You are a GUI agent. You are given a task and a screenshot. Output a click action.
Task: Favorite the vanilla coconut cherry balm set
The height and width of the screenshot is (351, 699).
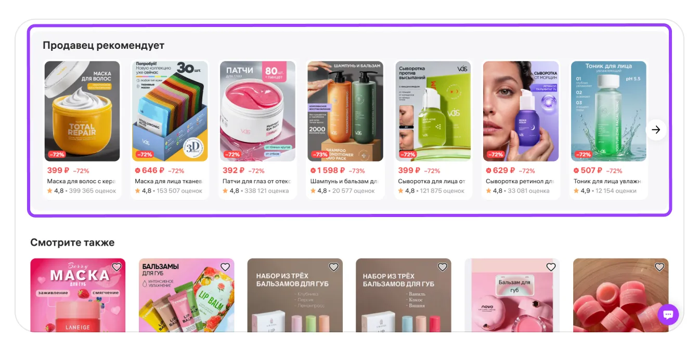tap(443, 267)
